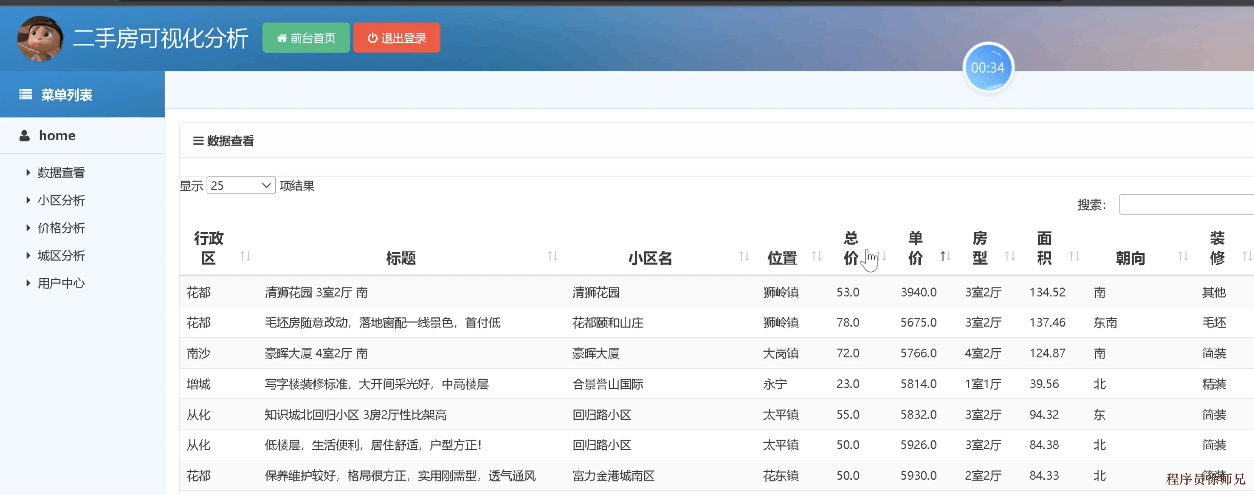Click the cartoon avatar profile picture
Image resolution: width=1254 pixels, height=495 pixels.
coord(40,39)
